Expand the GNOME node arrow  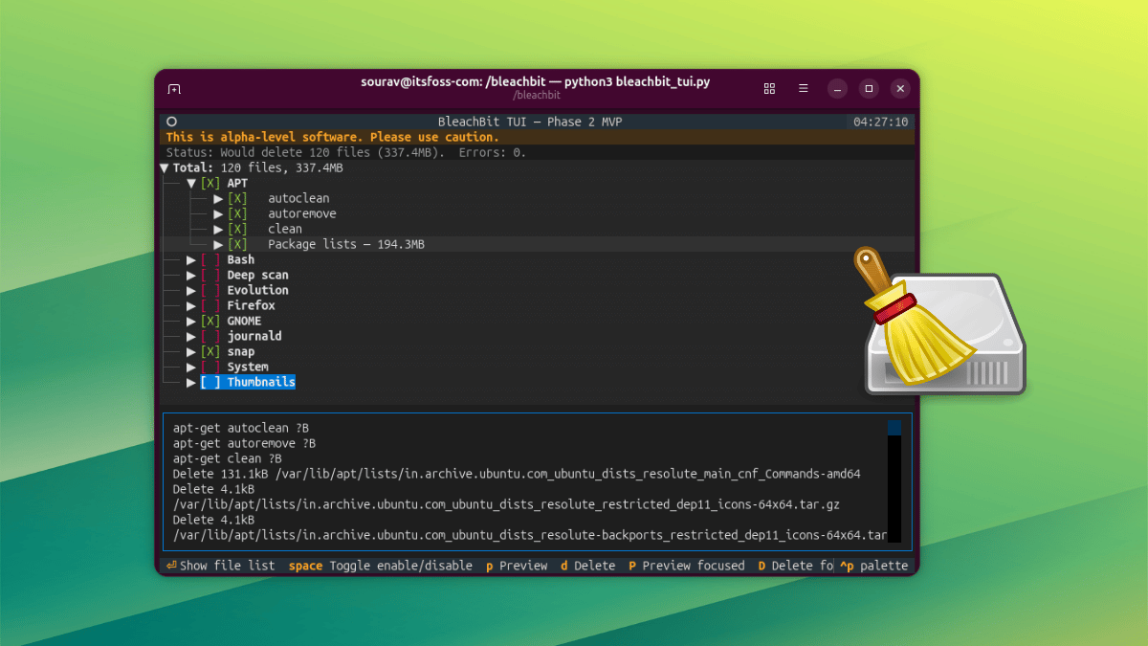click(191, 321)
